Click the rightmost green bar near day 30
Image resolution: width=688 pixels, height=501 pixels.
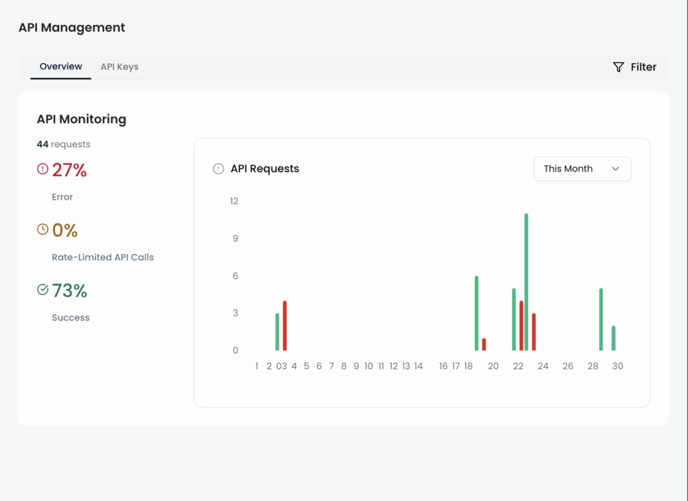point(613,338)
